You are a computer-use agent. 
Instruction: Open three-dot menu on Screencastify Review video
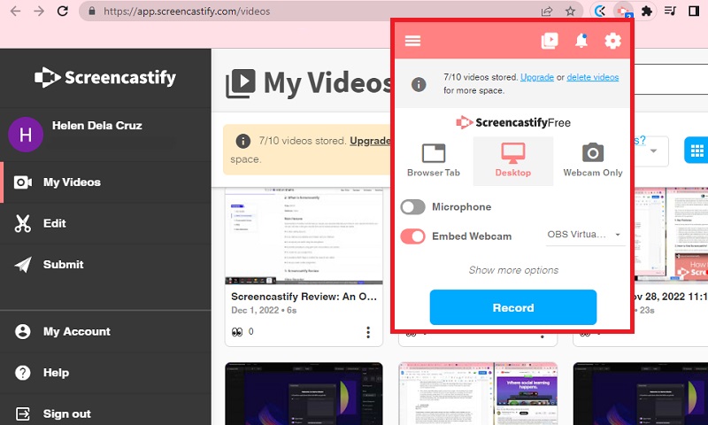tap(368, 332)
